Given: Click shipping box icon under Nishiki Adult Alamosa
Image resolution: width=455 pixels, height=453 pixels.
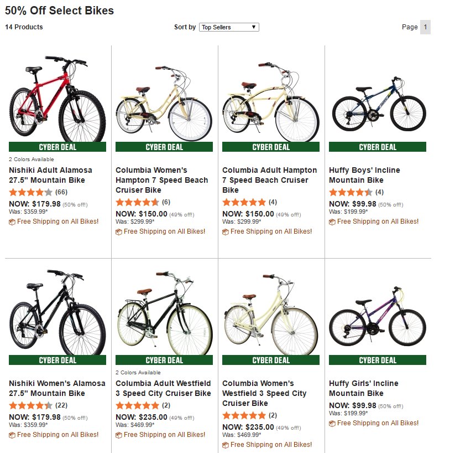Looking at the screenshot, I should click(12, 222).
